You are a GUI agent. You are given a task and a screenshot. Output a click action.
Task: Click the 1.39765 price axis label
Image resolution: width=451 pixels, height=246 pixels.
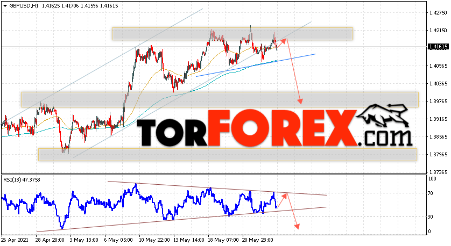(x=438, y=102)
